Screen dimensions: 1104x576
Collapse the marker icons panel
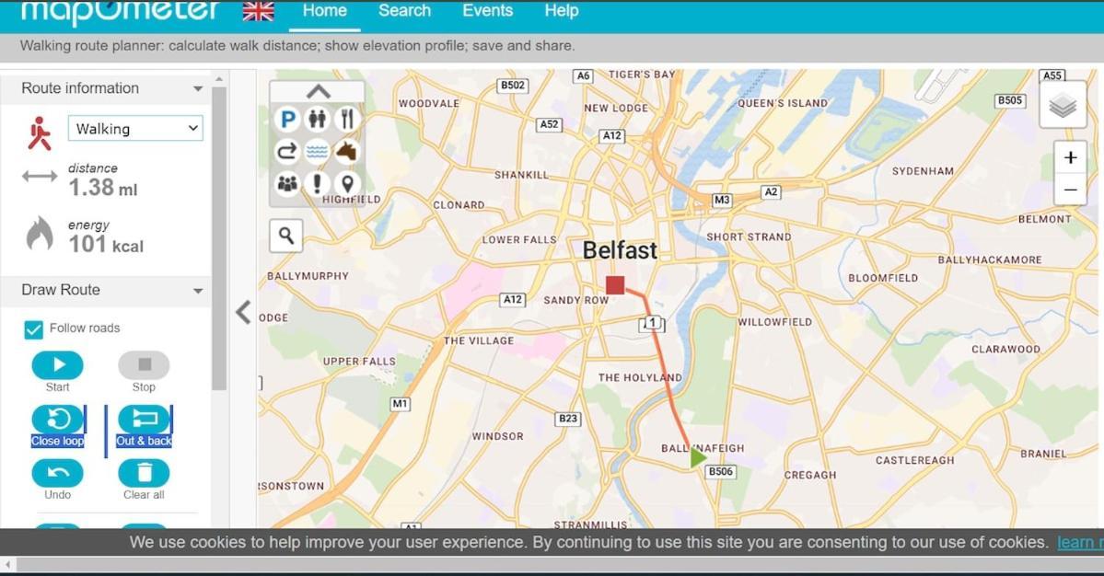[x=318, y=91]
